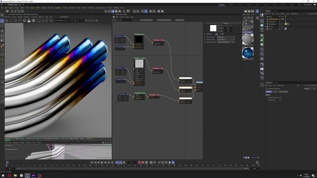317x178 pixels.
Task: Click light gray preview on middle texture node
Action: click(139, 64)
